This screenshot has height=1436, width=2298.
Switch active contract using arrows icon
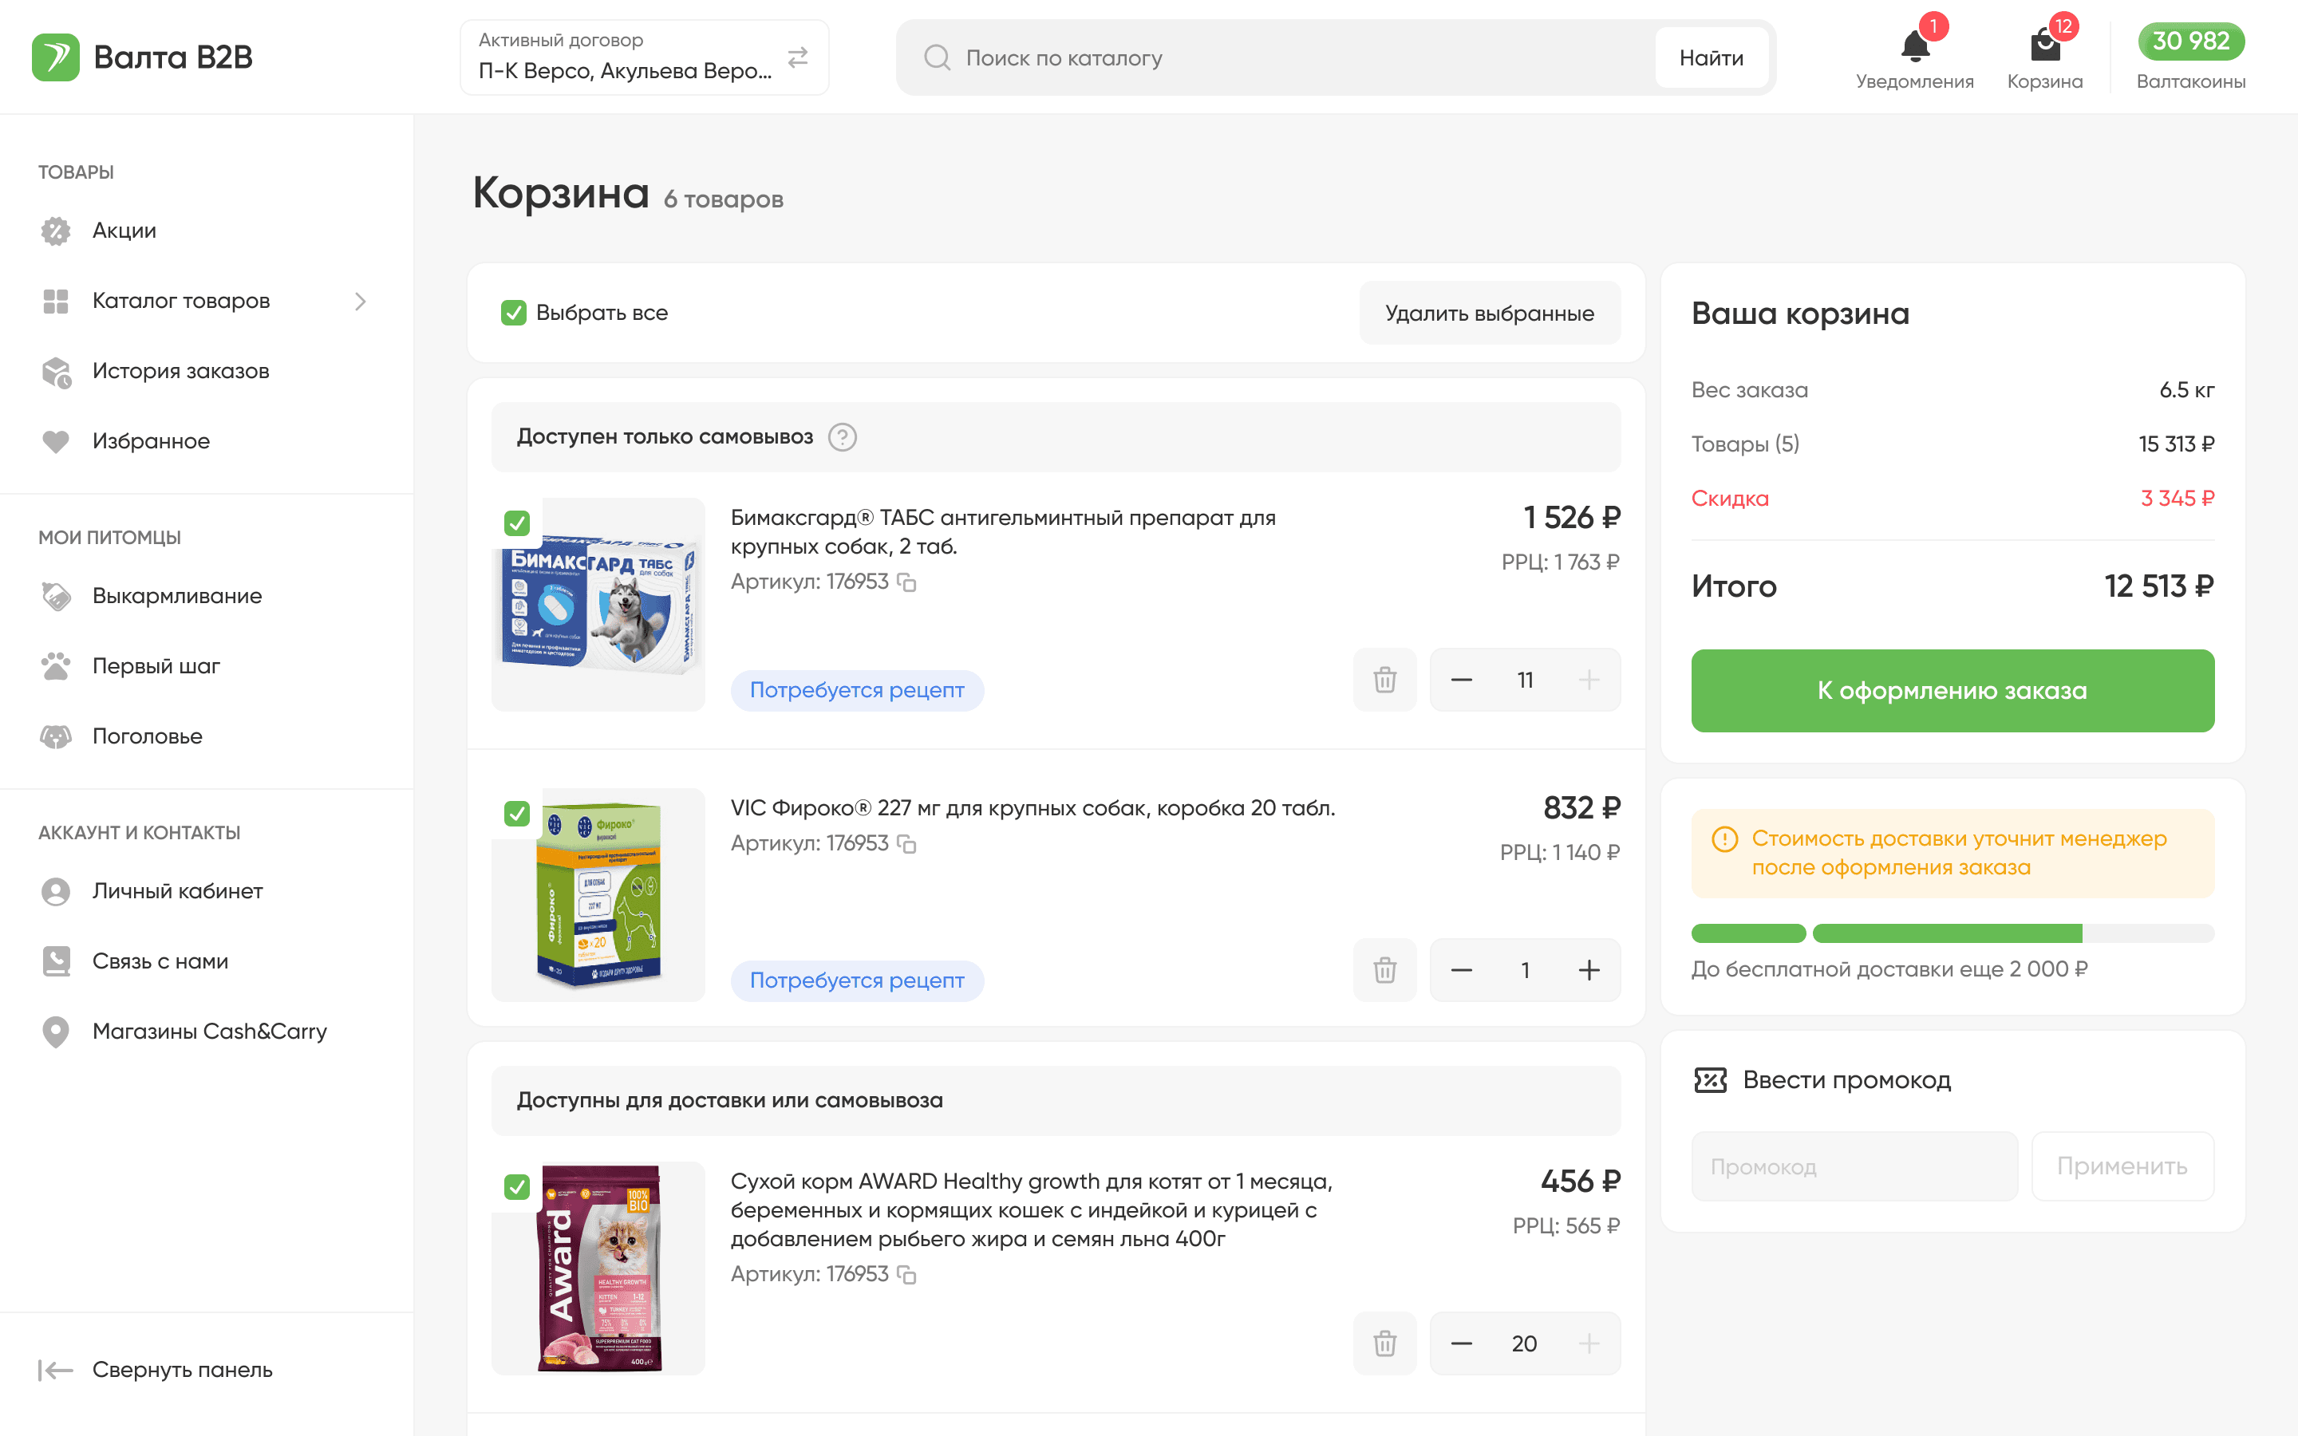pyautogui.click(x=798, y=58)
